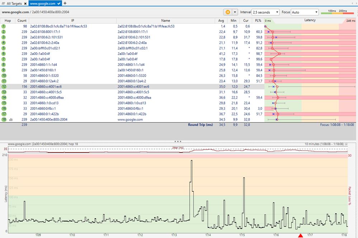The image size is (358, 238).
Task: Add a new target tab with plus icon
Action: tap(65, 3)
